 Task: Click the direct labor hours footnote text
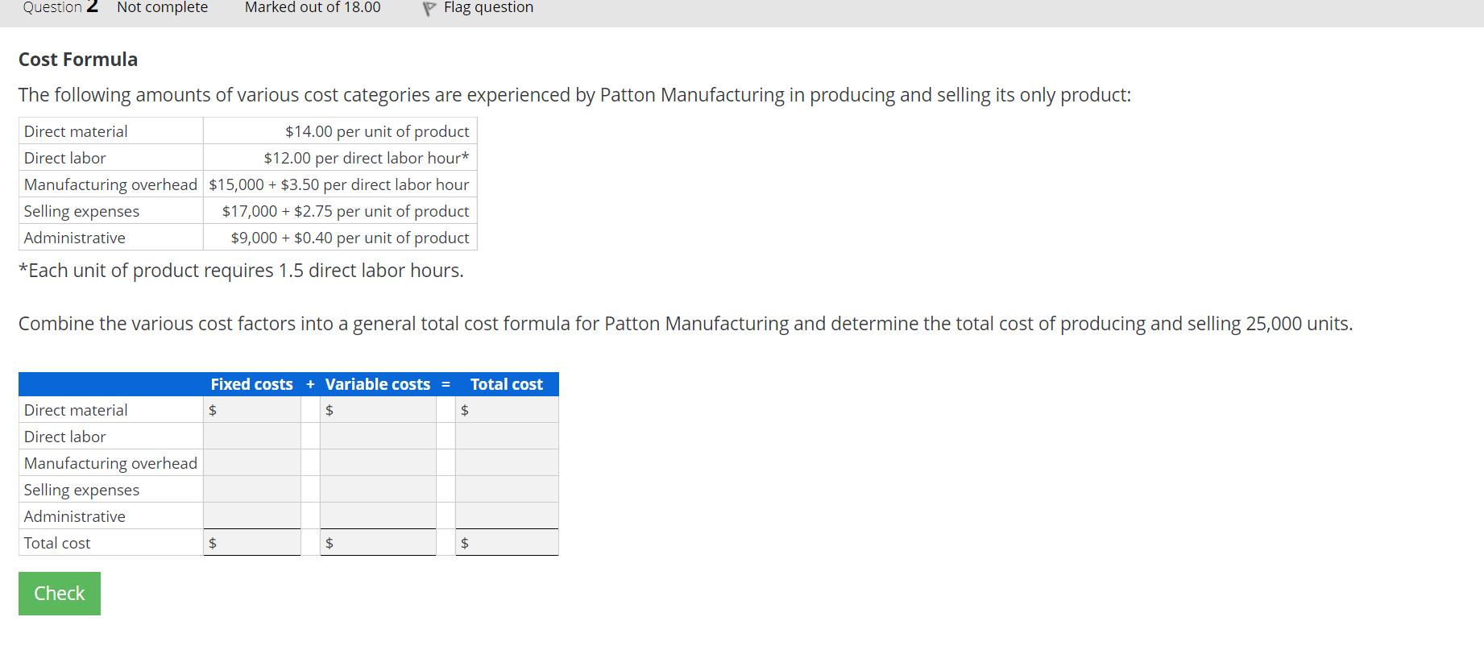click(x=241, y=271)
